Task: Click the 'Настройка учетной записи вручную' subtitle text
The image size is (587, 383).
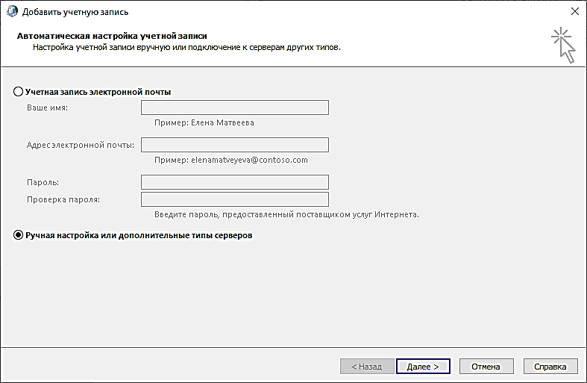Action: 186,48
